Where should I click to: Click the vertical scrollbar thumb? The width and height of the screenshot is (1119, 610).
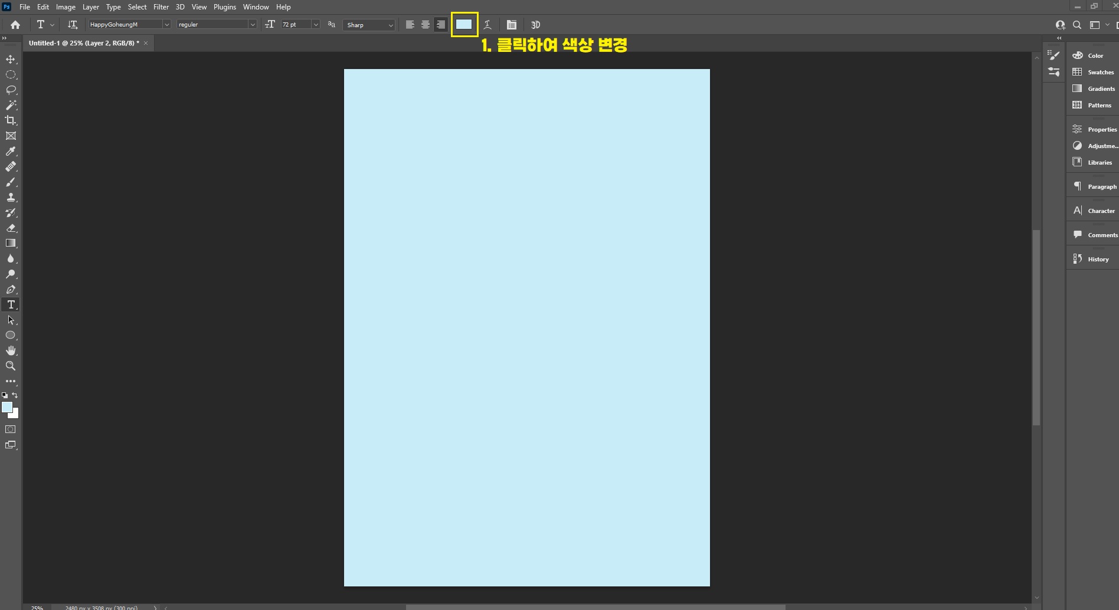click(x=1036, y=327)
